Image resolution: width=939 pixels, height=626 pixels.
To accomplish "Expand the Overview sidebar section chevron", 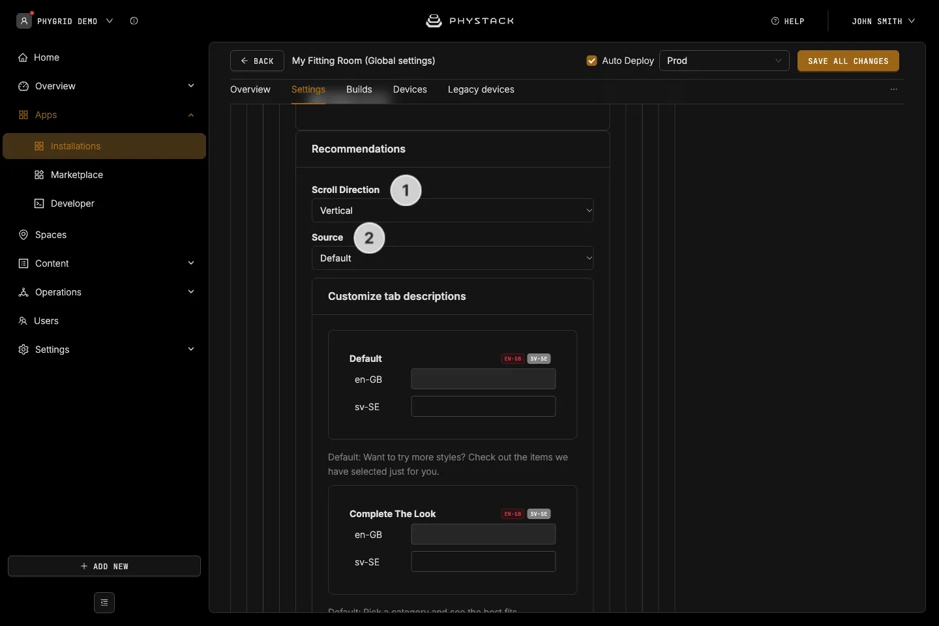I will [x=191, y=85].
